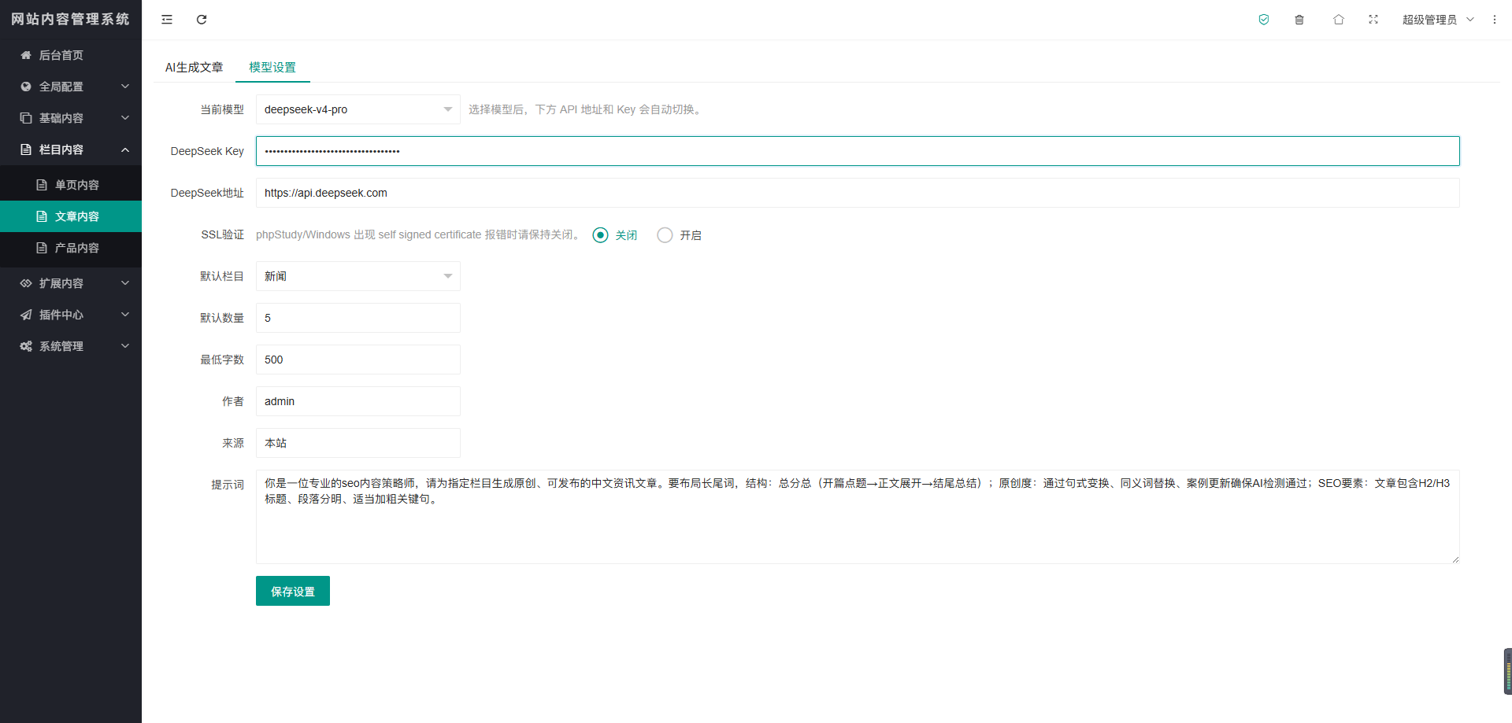Switch to the 模型设置 tab
Screen dimensions: 1512x723
[272, 68]
